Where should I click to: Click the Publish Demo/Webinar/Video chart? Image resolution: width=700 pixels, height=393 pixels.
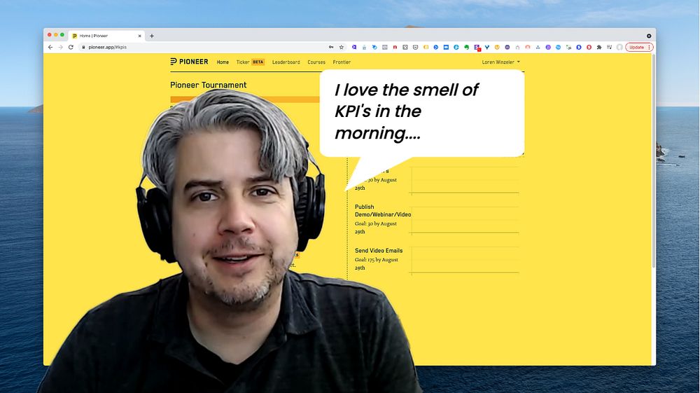[465, 220]
